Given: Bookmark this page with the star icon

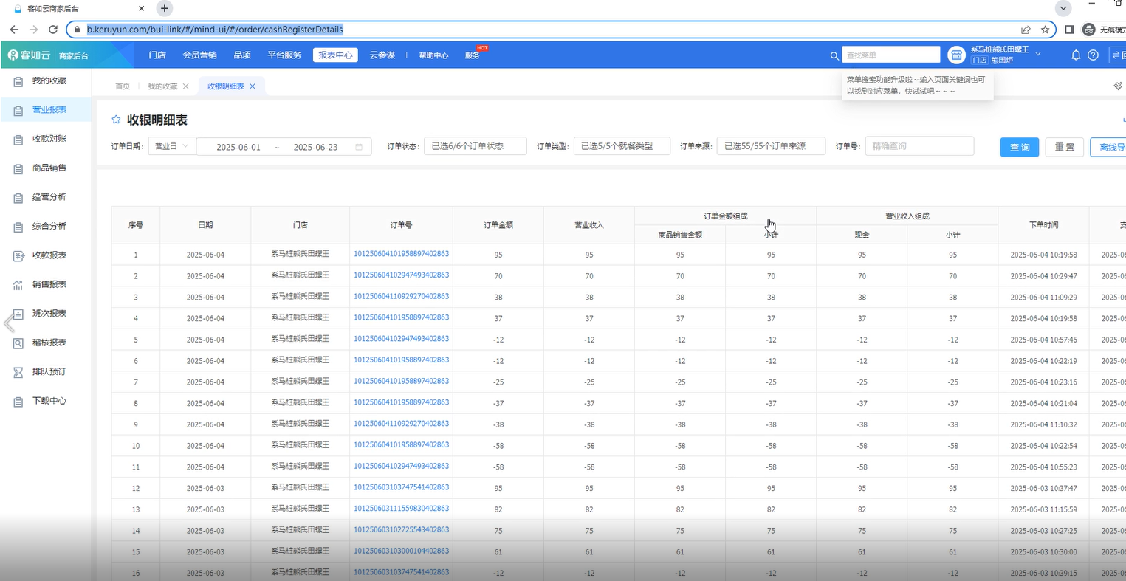Looking at the screenshot, I should click(x=1045, y=30).
